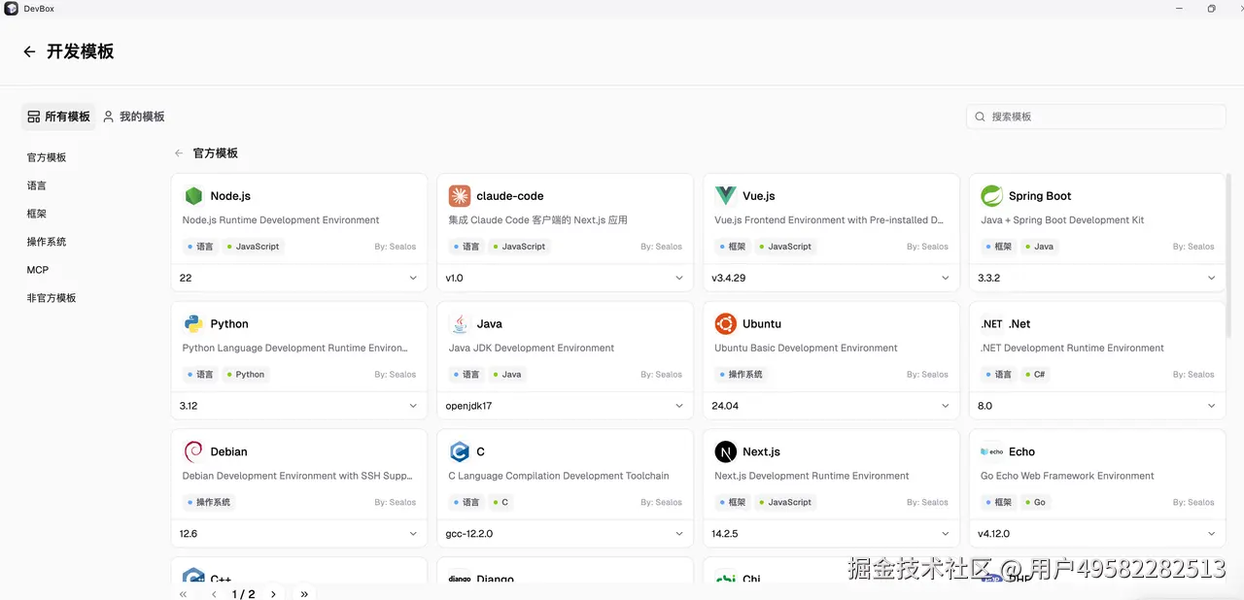Select the Python logo icon
This screenshot has height=600, width=1244.
click(x=193, y=324)
